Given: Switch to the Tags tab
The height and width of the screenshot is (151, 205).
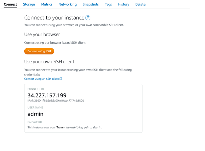Looking at the screenshot, I should tap(108, 4).
